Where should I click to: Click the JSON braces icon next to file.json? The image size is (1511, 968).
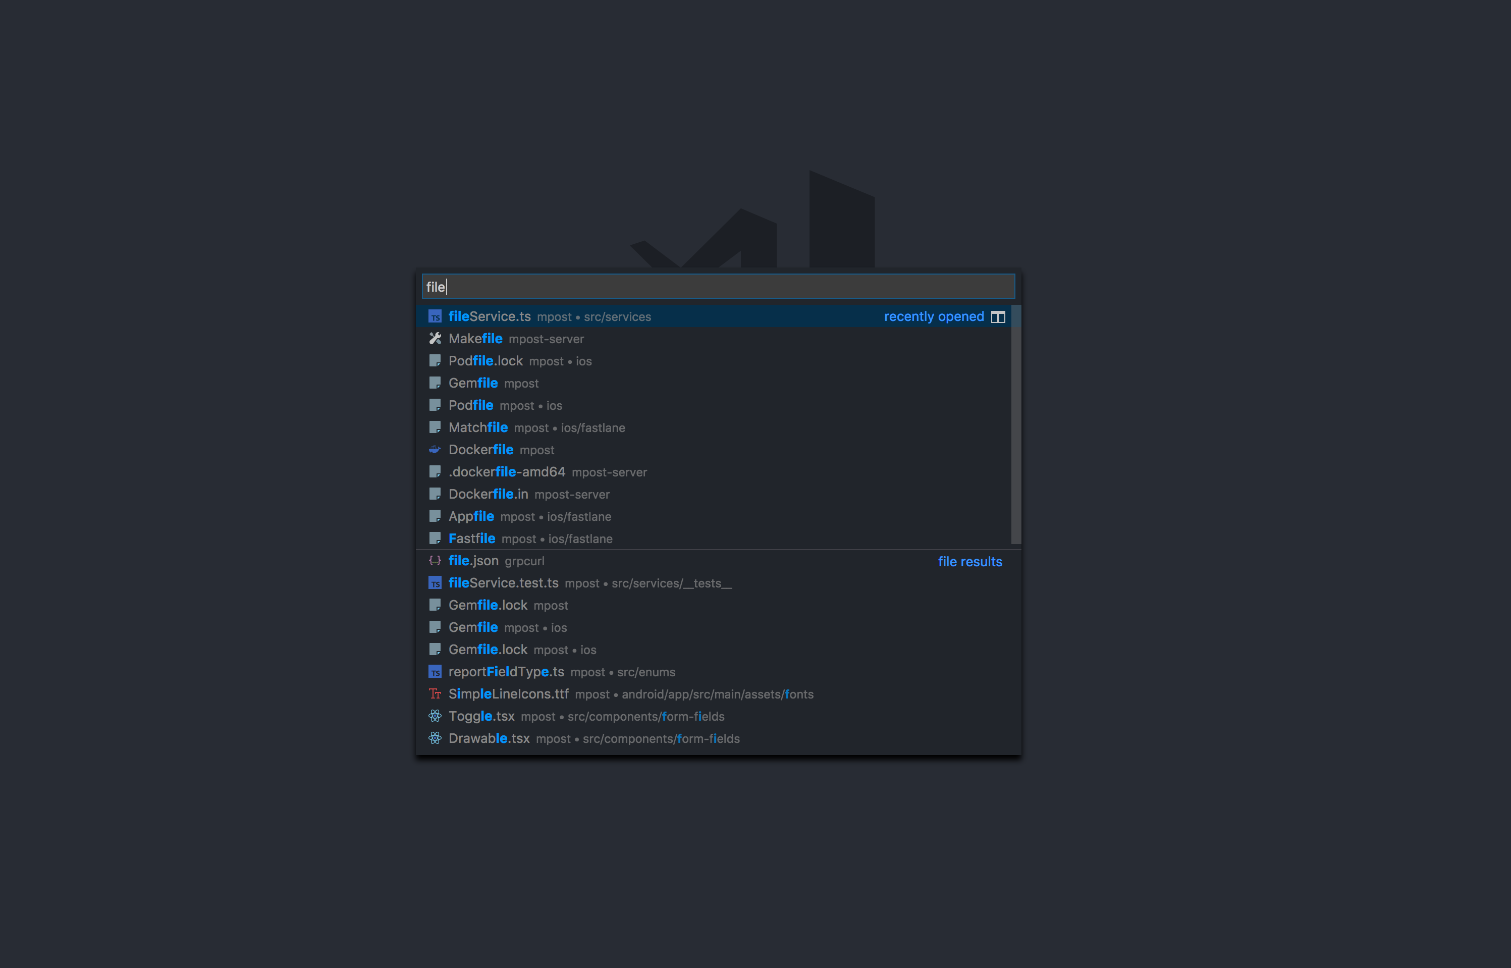point(435,560)
